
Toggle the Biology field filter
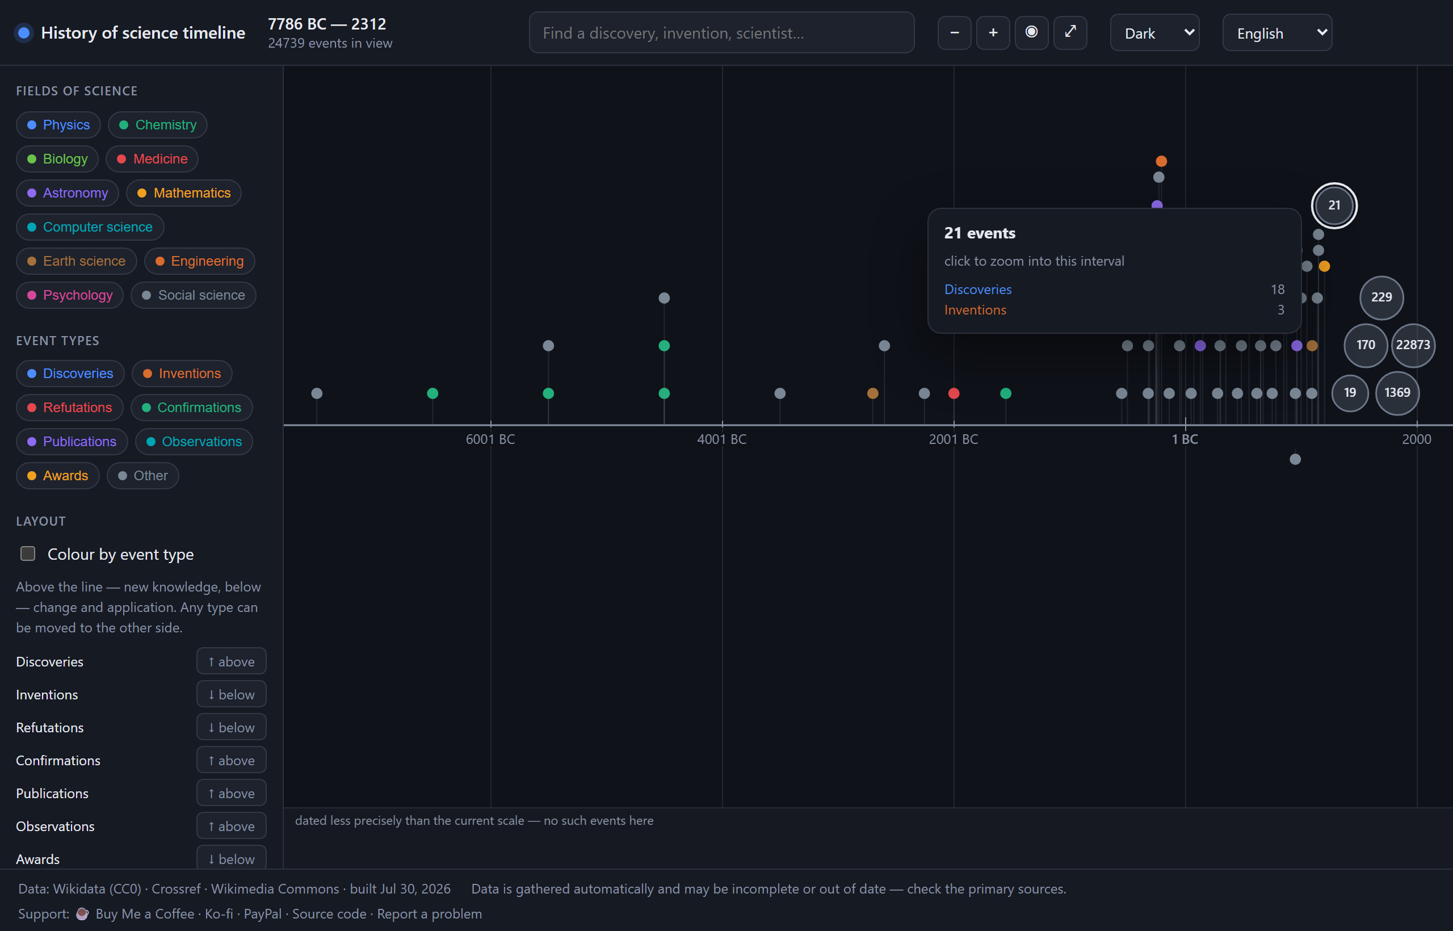tap(57, 159)
